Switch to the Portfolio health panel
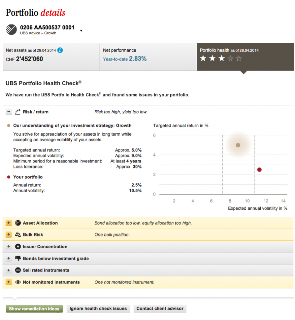This screenshot has width=295, height=320. (x=245, y=57)
